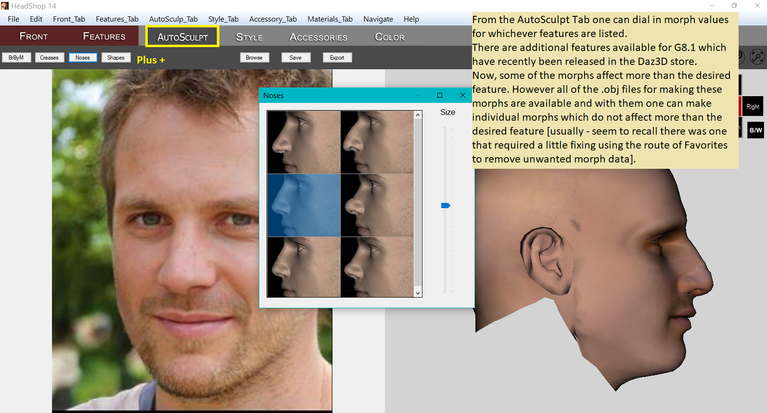767x413 pixels.
Task: Switch to the Front tab
Action: pos(34,36)
